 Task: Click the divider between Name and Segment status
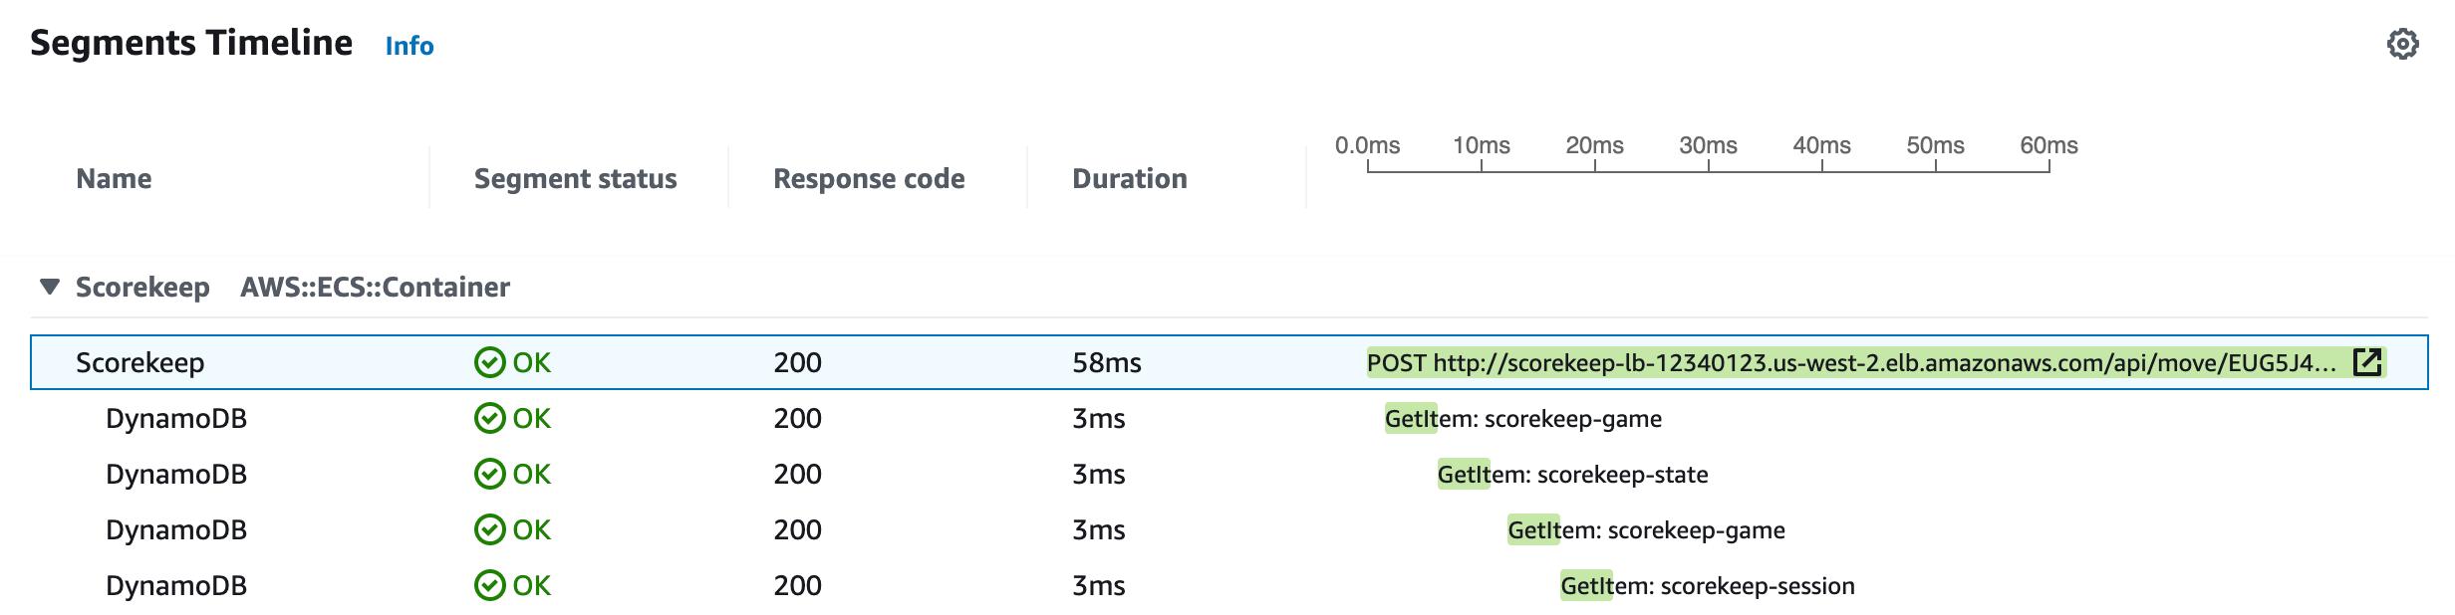click(429, 178)
